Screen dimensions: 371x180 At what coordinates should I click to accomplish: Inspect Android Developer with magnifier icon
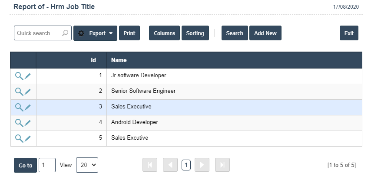[x=19, y=123]
